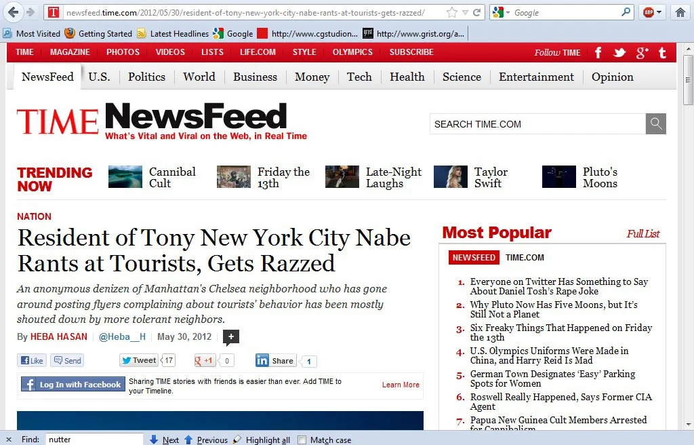Select the NewsFeed section tab

coord(47,77)
